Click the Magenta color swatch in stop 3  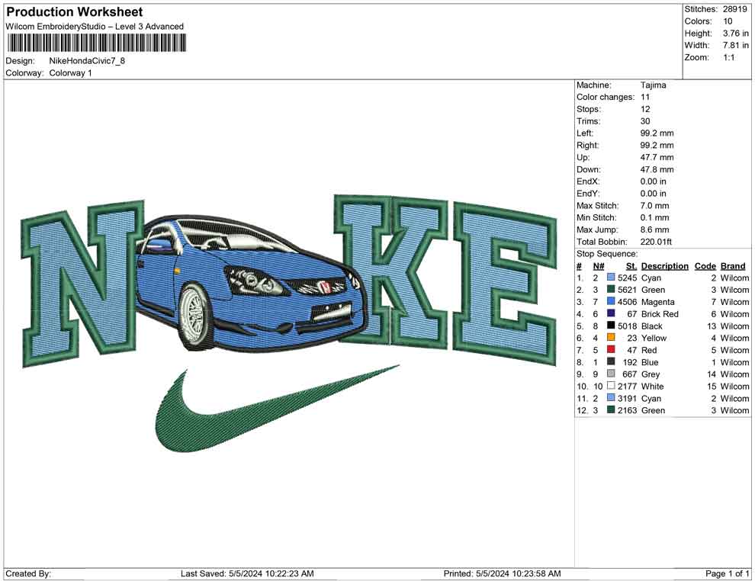(610, 302)
